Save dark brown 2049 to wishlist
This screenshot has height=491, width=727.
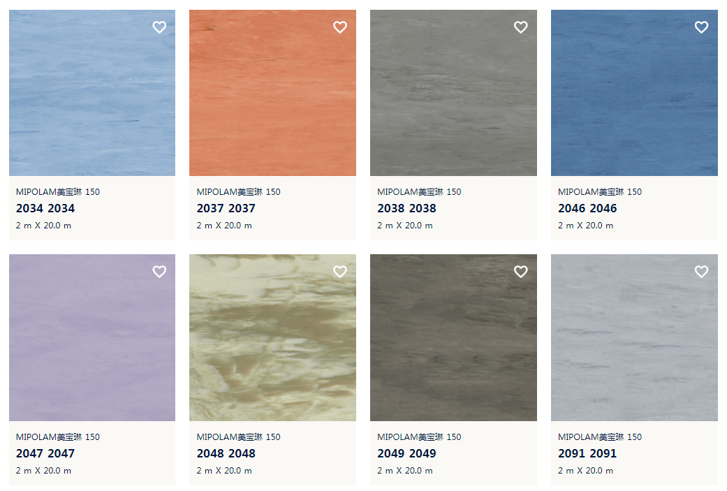[521, 271]
